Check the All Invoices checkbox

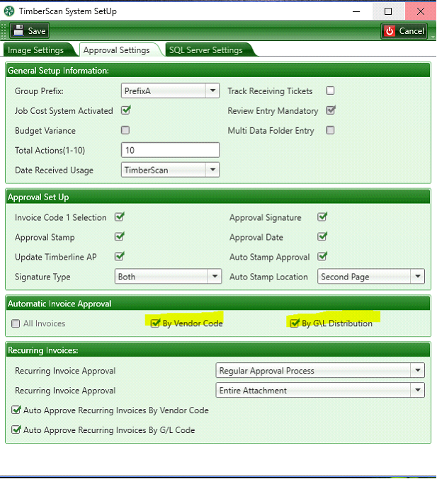16,323
